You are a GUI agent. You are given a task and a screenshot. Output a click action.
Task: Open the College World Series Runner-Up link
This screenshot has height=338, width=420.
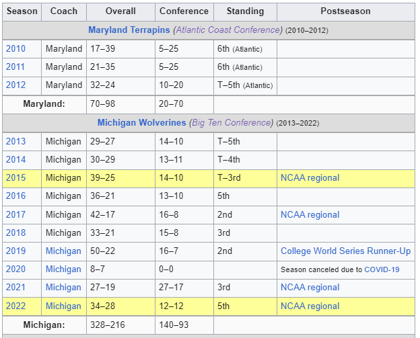(345, 251)
